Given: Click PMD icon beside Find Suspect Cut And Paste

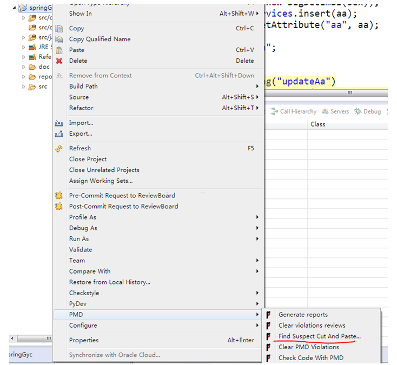Looking at the screenshot, I should [268, 336].
